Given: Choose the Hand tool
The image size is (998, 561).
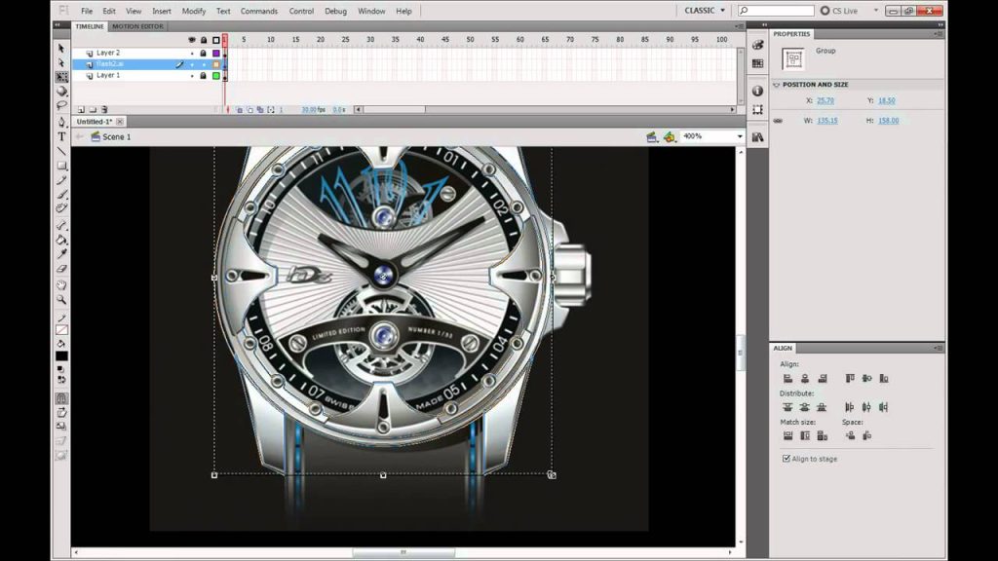Looking at the screenshot, I should point(61,284).
